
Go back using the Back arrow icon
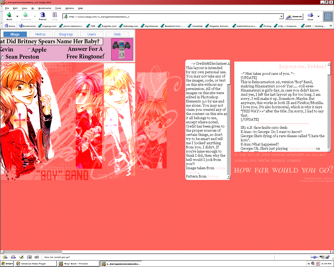click(9, 16)
